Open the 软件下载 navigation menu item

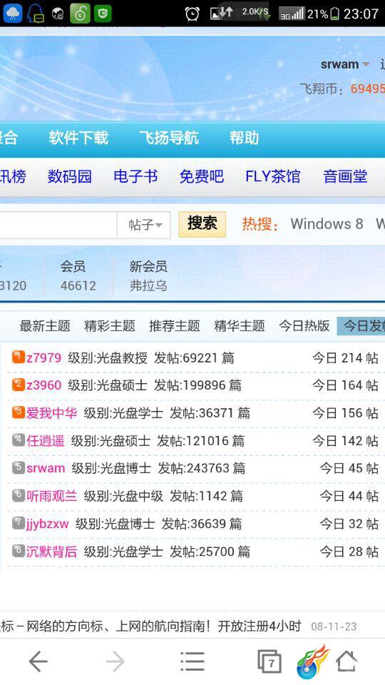tap(78, 138)
